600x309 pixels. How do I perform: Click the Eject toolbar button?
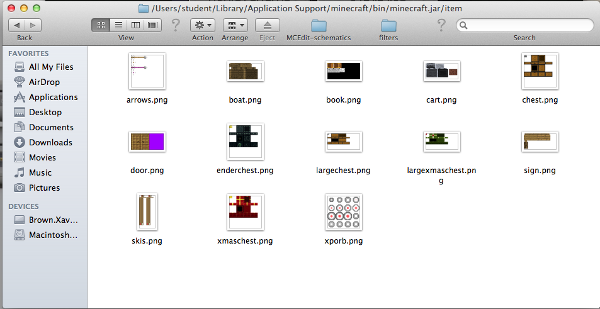point(268,26)
